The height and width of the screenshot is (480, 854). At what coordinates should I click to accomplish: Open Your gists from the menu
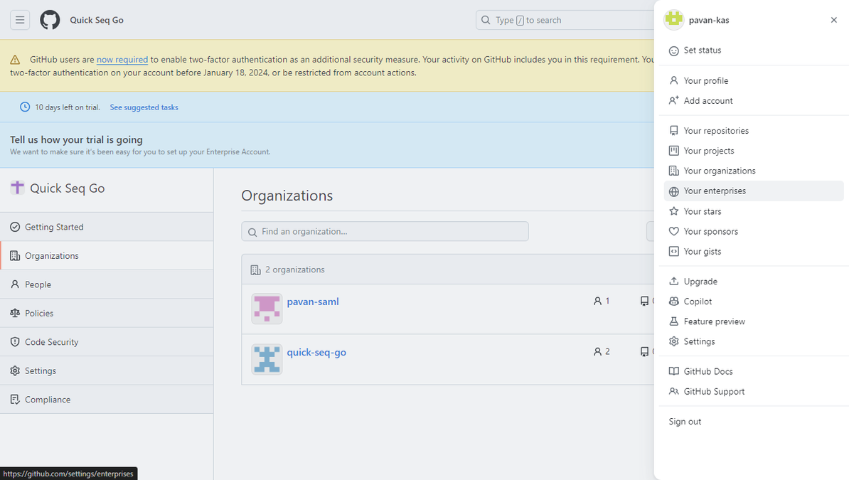pyautogui.click(x=754, y=252)
